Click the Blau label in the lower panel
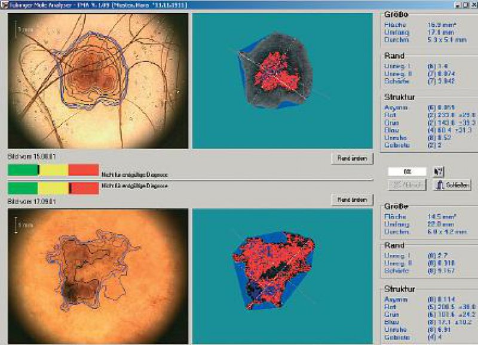The height and width of the screenshot is (345, 478). click(391, 322)
